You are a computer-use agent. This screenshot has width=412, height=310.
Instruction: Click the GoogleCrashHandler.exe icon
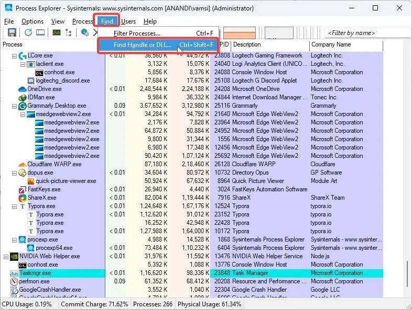click(x=14, y=290)
